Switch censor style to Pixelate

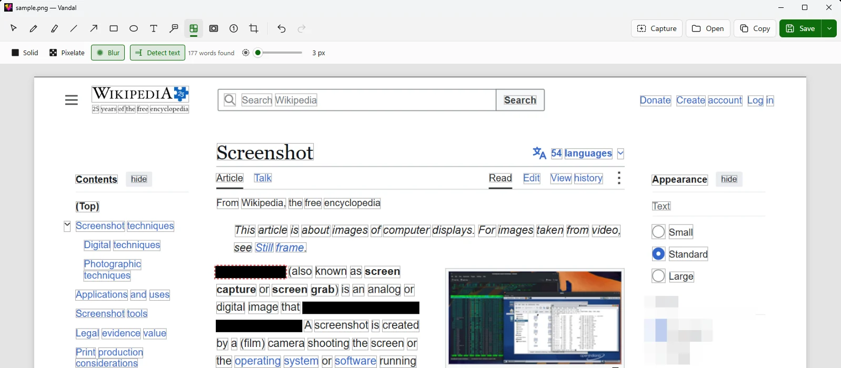67,53
